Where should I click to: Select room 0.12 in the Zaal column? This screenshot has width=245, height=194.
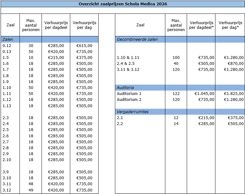pyautogui.click(x=7, y=46)
